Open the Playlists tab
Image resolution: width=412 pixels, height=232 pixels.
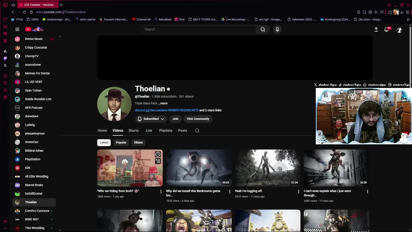pyautogui.click(x=166, y=130)
